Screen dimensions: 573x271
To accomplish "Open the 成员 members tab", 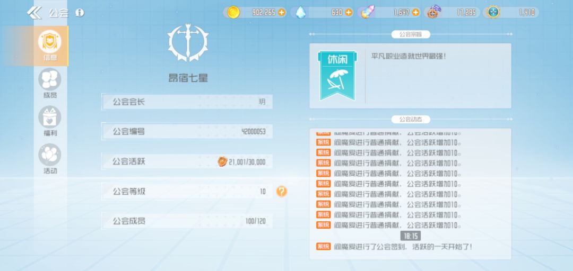I will 50,84.
